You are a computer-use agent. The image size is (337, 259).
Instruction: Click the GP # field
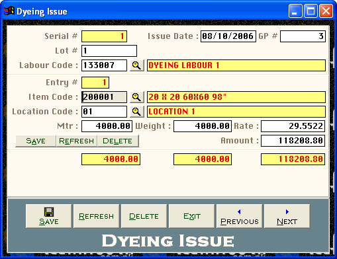[303, 36]
